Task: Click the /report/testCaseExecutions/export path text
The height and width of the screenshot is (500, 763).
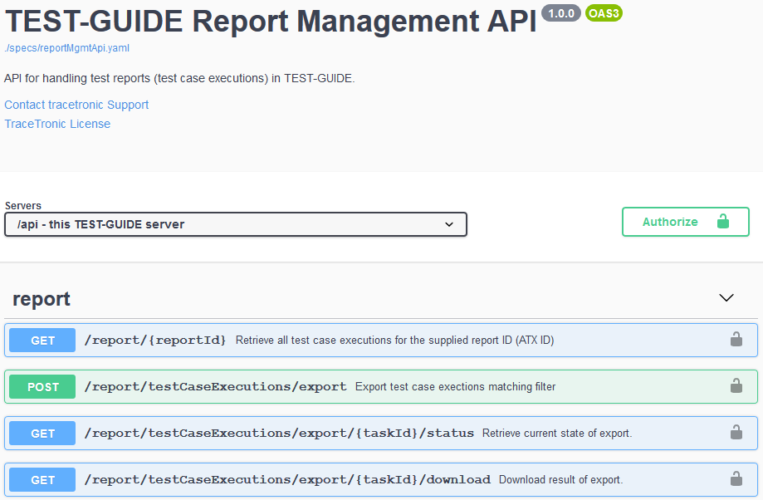Action: tap(216, 386)
